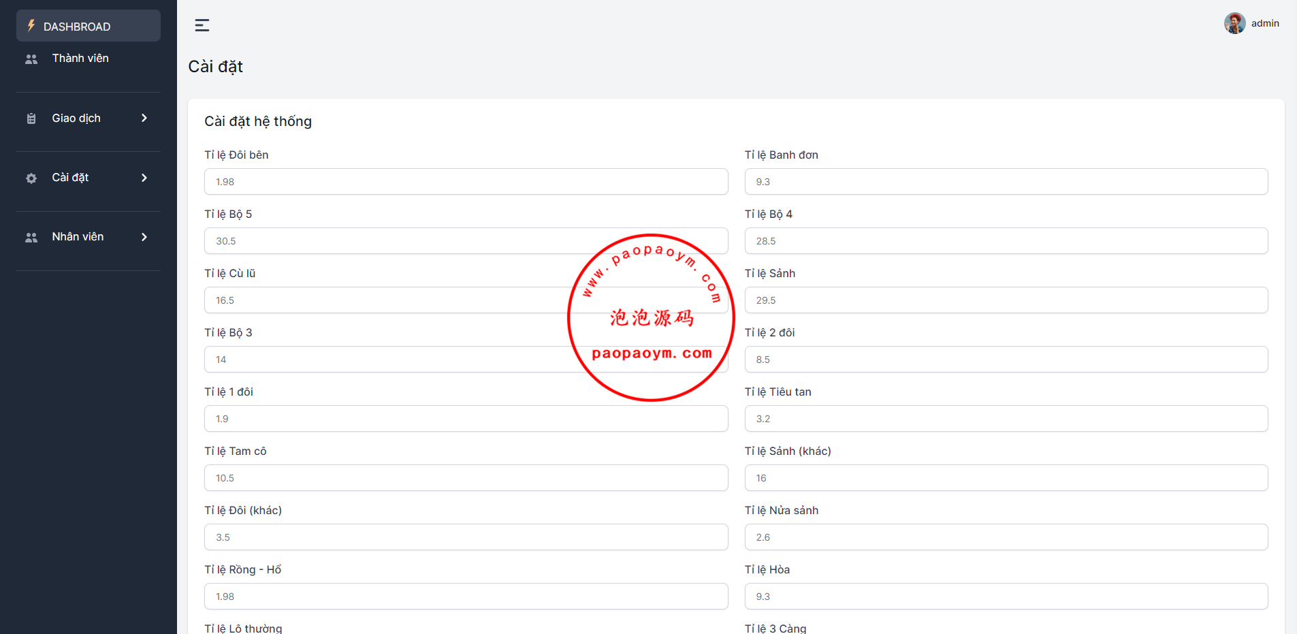Click the Giao dịch clipboard icon
This screenshot has width=1297, height=634.
click(31, 118)
